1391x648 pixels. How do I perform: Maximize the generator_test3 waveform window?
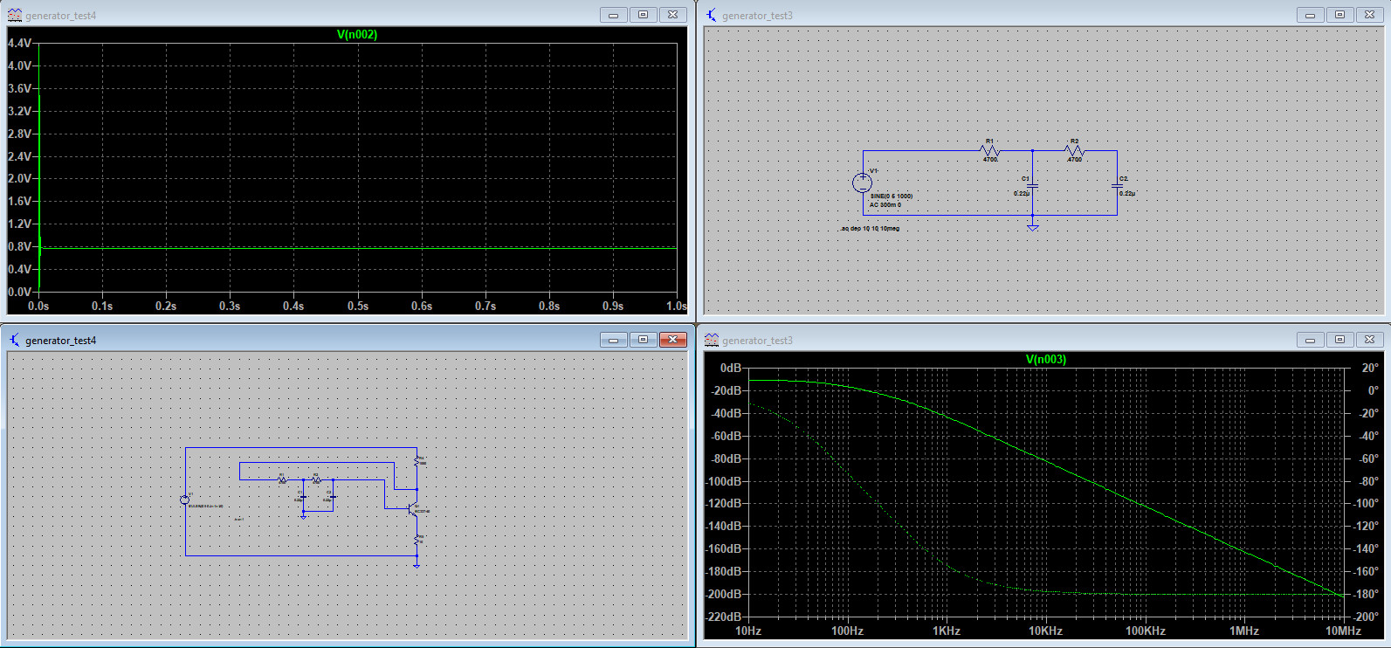pyautogui.click(x=1340, y=340)
